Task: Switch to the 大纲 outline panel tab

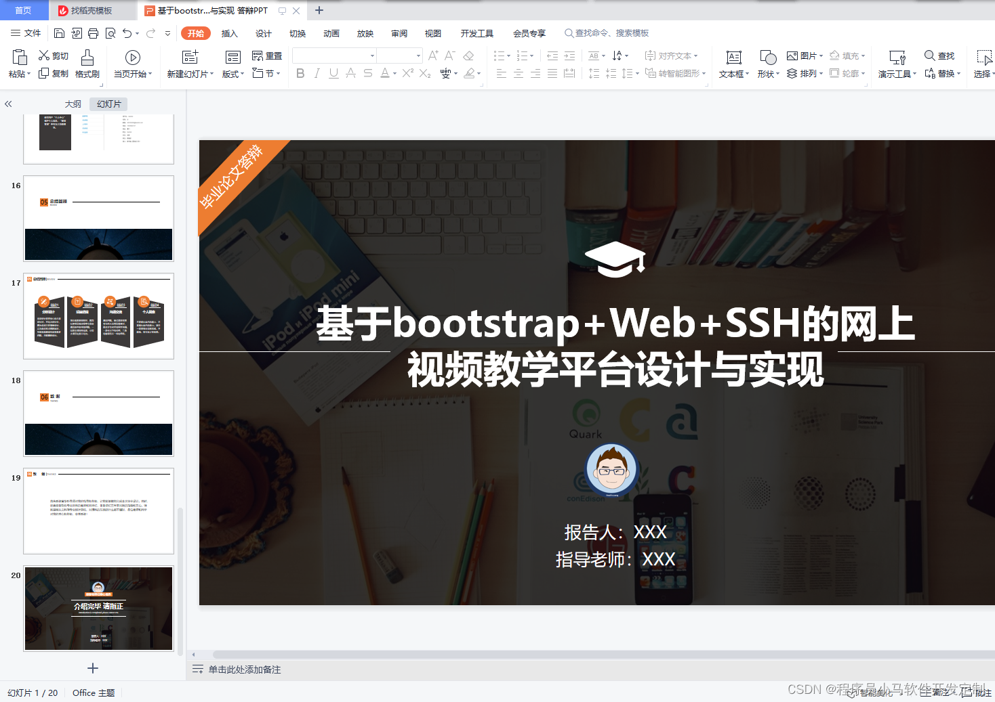Action: [73, 104]
